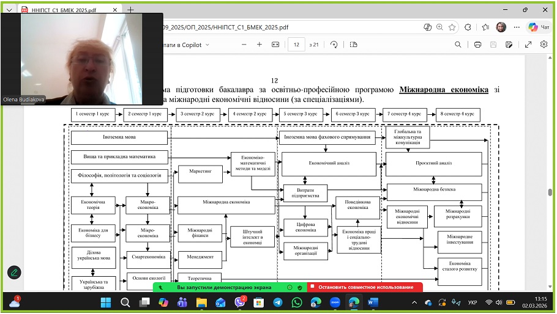Print the PDF document
The height and width of the screenshot is (314, 557).
[x=477, y=45]
